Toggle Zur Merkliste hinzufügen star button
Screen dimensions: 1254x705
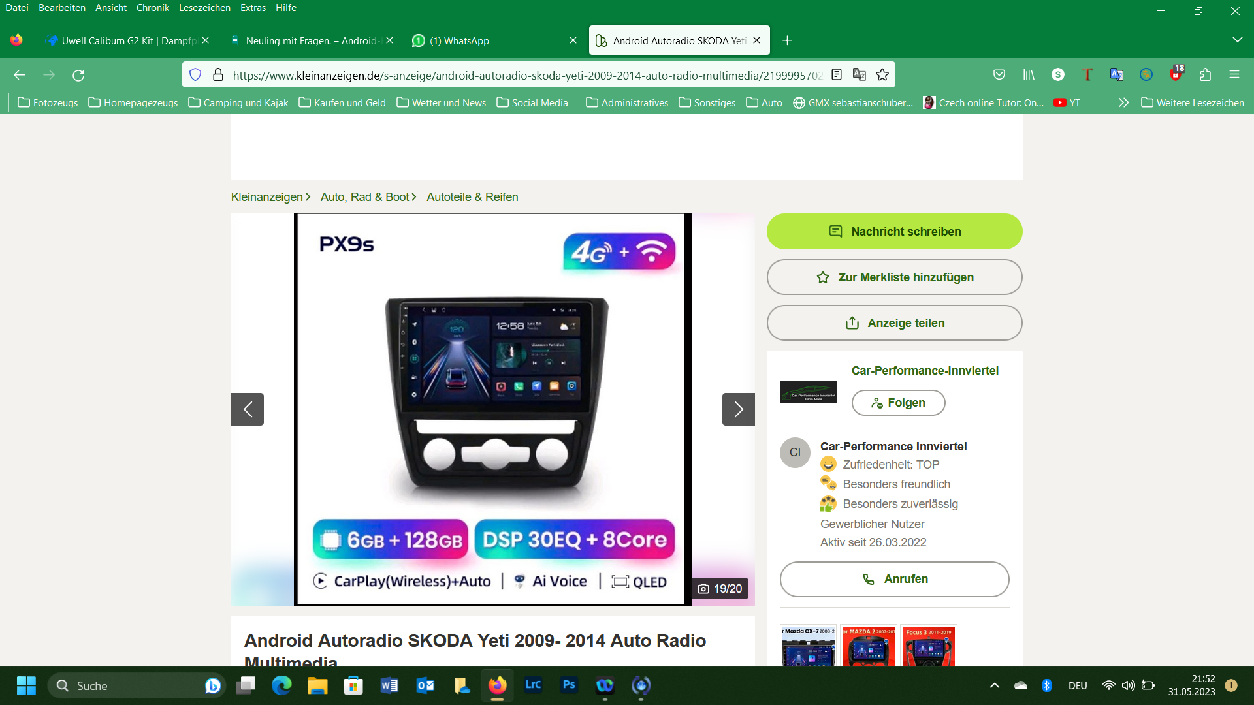(x=894, y=277)
